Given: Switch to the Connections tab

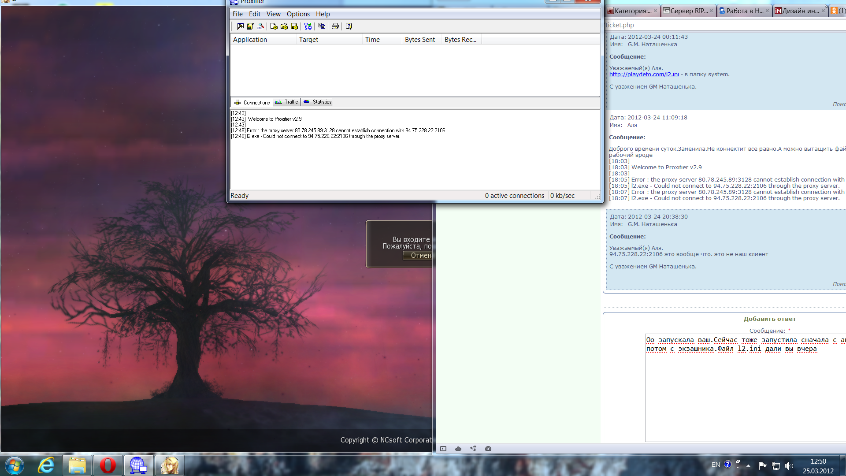Looking at the screenshot, I should (x=252, y=102).
